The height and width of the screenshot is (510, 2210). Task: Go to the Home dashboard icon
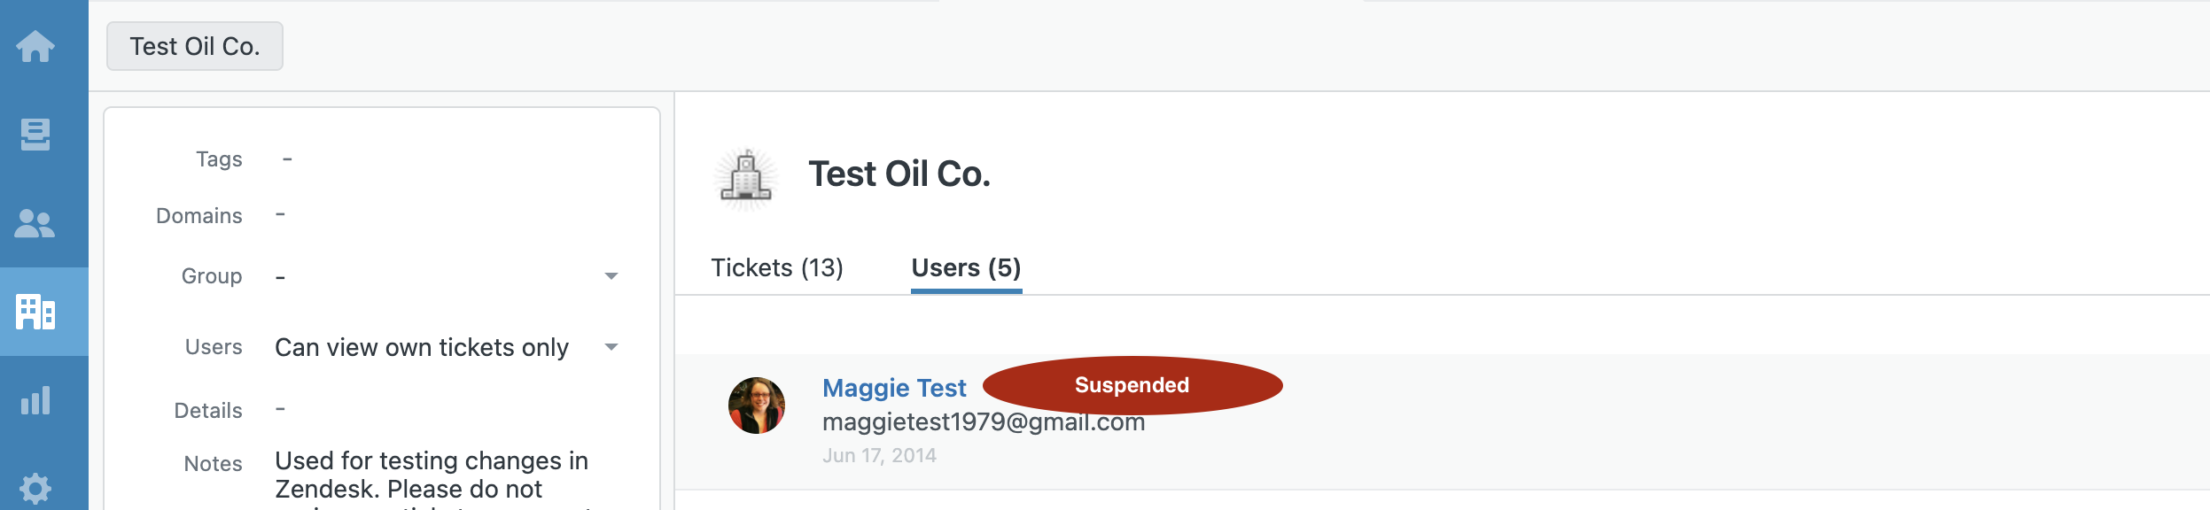click(35, 46)
